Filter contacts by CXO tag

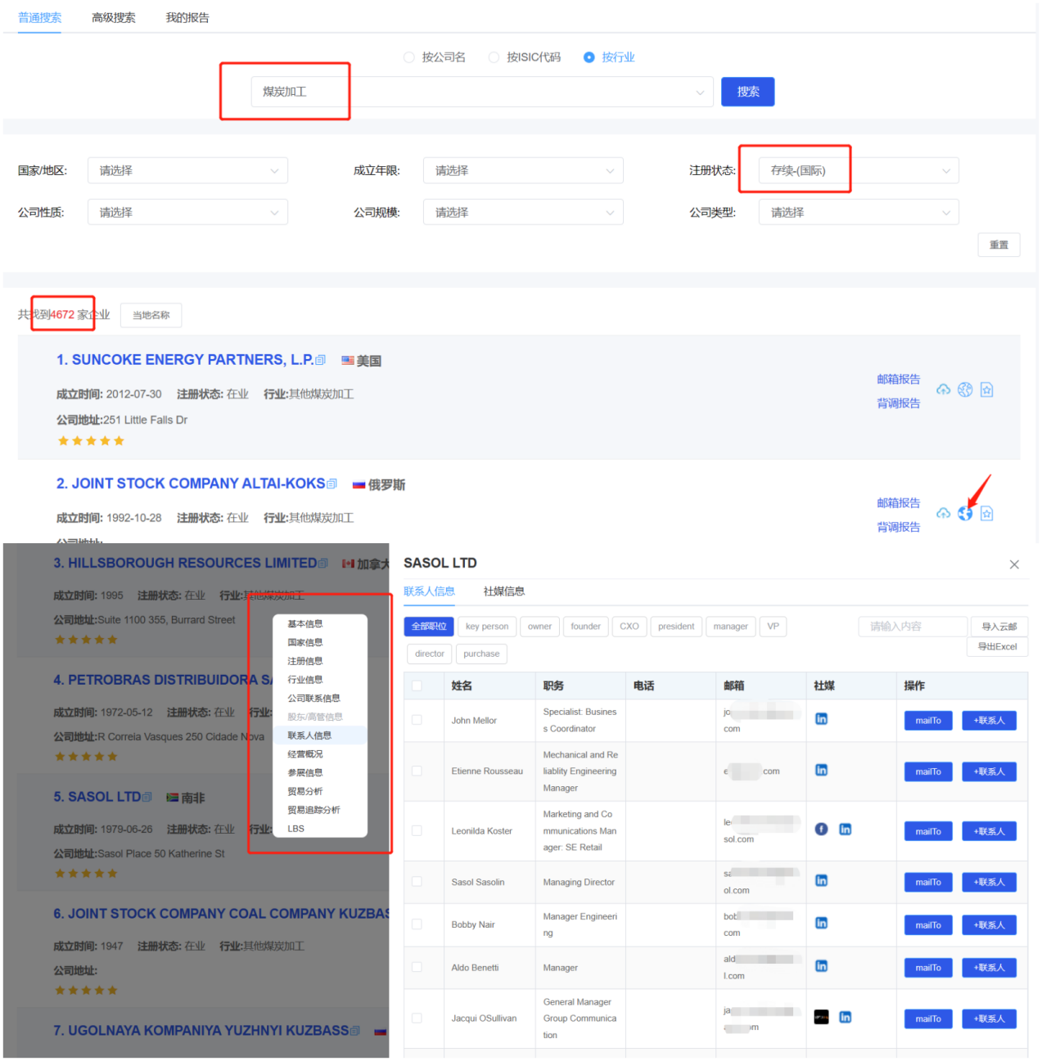(x=629, y=627)
